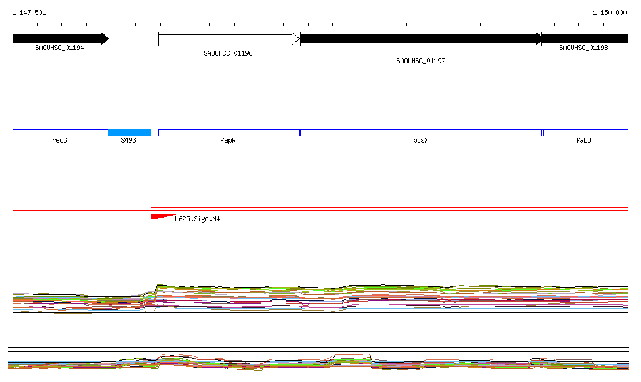Select the recG segment box

tap(60, 133)
